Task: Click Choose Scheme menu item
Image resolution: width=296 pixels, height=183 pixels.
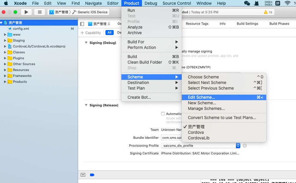Action: point(224,77)
